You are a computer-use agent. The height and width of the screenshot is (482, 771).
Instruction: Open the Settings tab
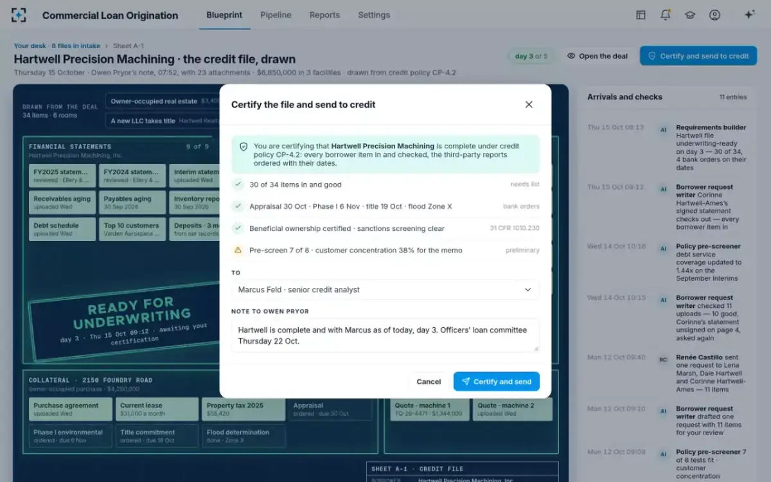tap(374, 15)
